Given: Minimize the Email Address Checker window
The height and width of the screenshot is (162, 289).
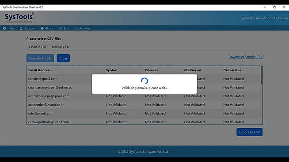Looking at the screenshot, I should pyautogui.click(x=265, y=7).
